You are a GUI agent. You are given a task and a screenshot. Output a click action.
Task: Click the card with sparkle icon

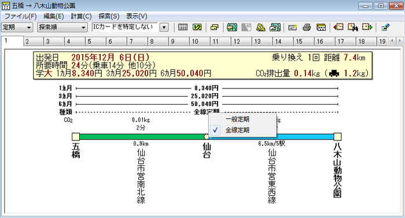(292, 27)
